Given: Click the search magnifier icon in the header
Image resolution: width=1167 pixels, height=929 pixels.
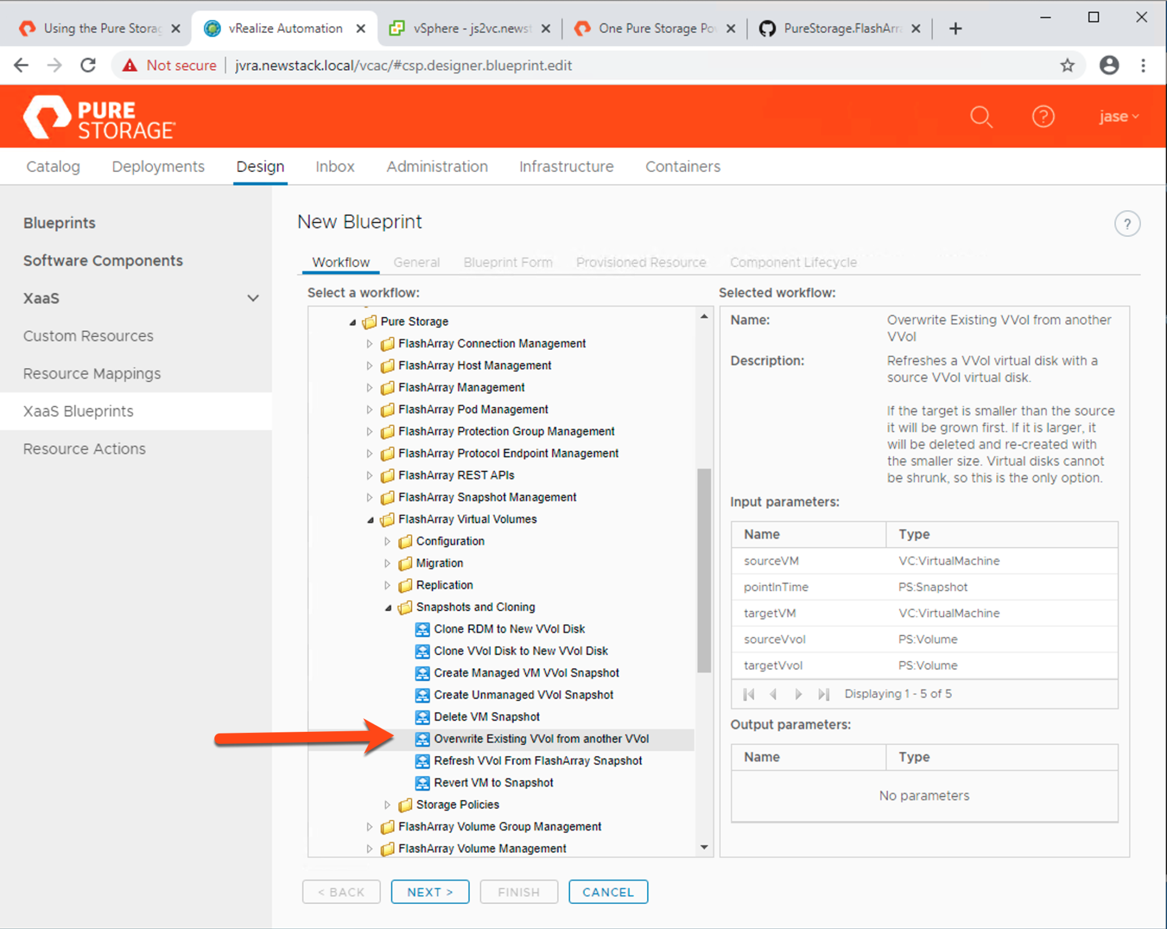Looking at the screenshot, I should coord(981,117).
